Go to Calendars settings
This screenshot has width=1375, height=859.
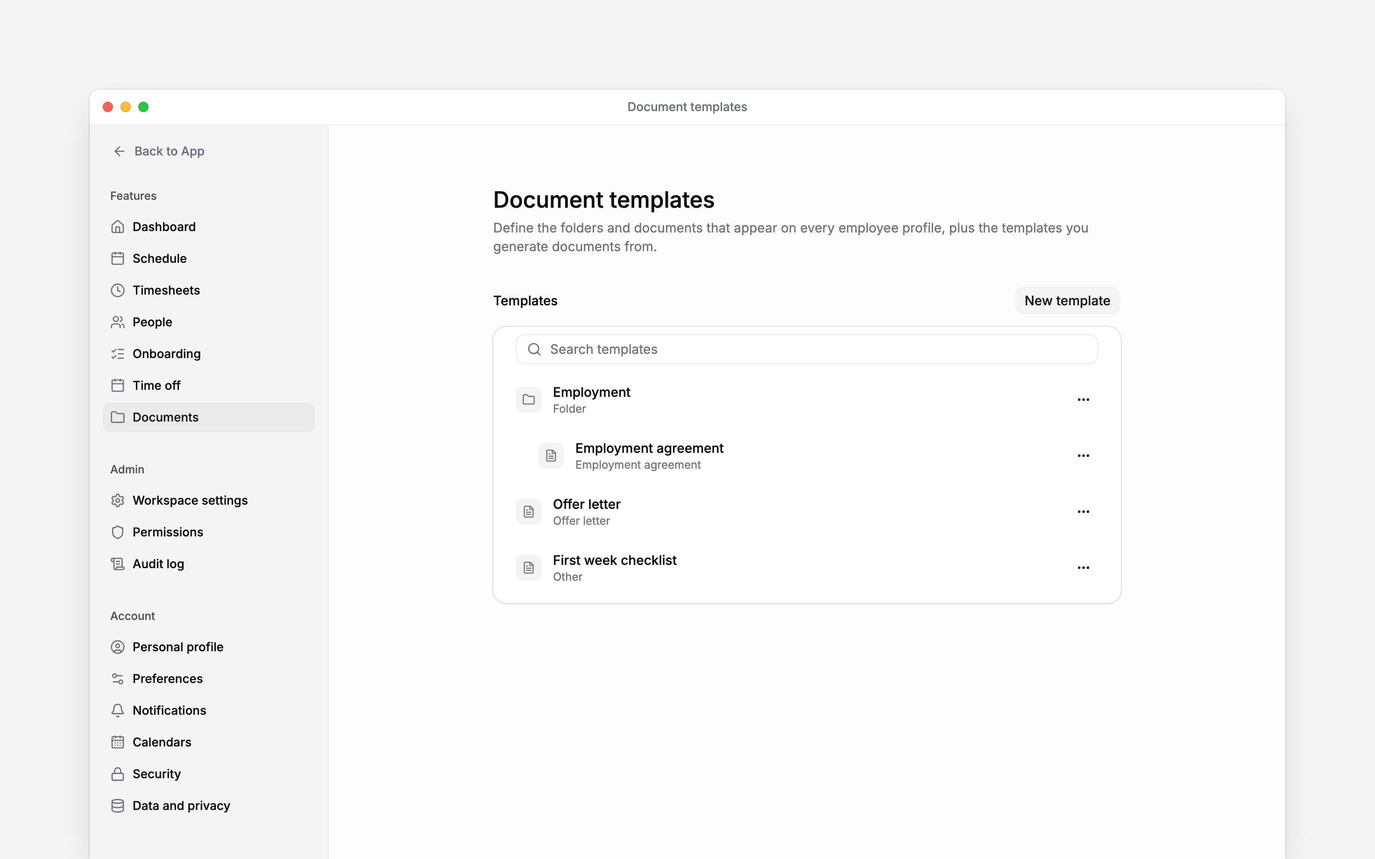(208, 743)
